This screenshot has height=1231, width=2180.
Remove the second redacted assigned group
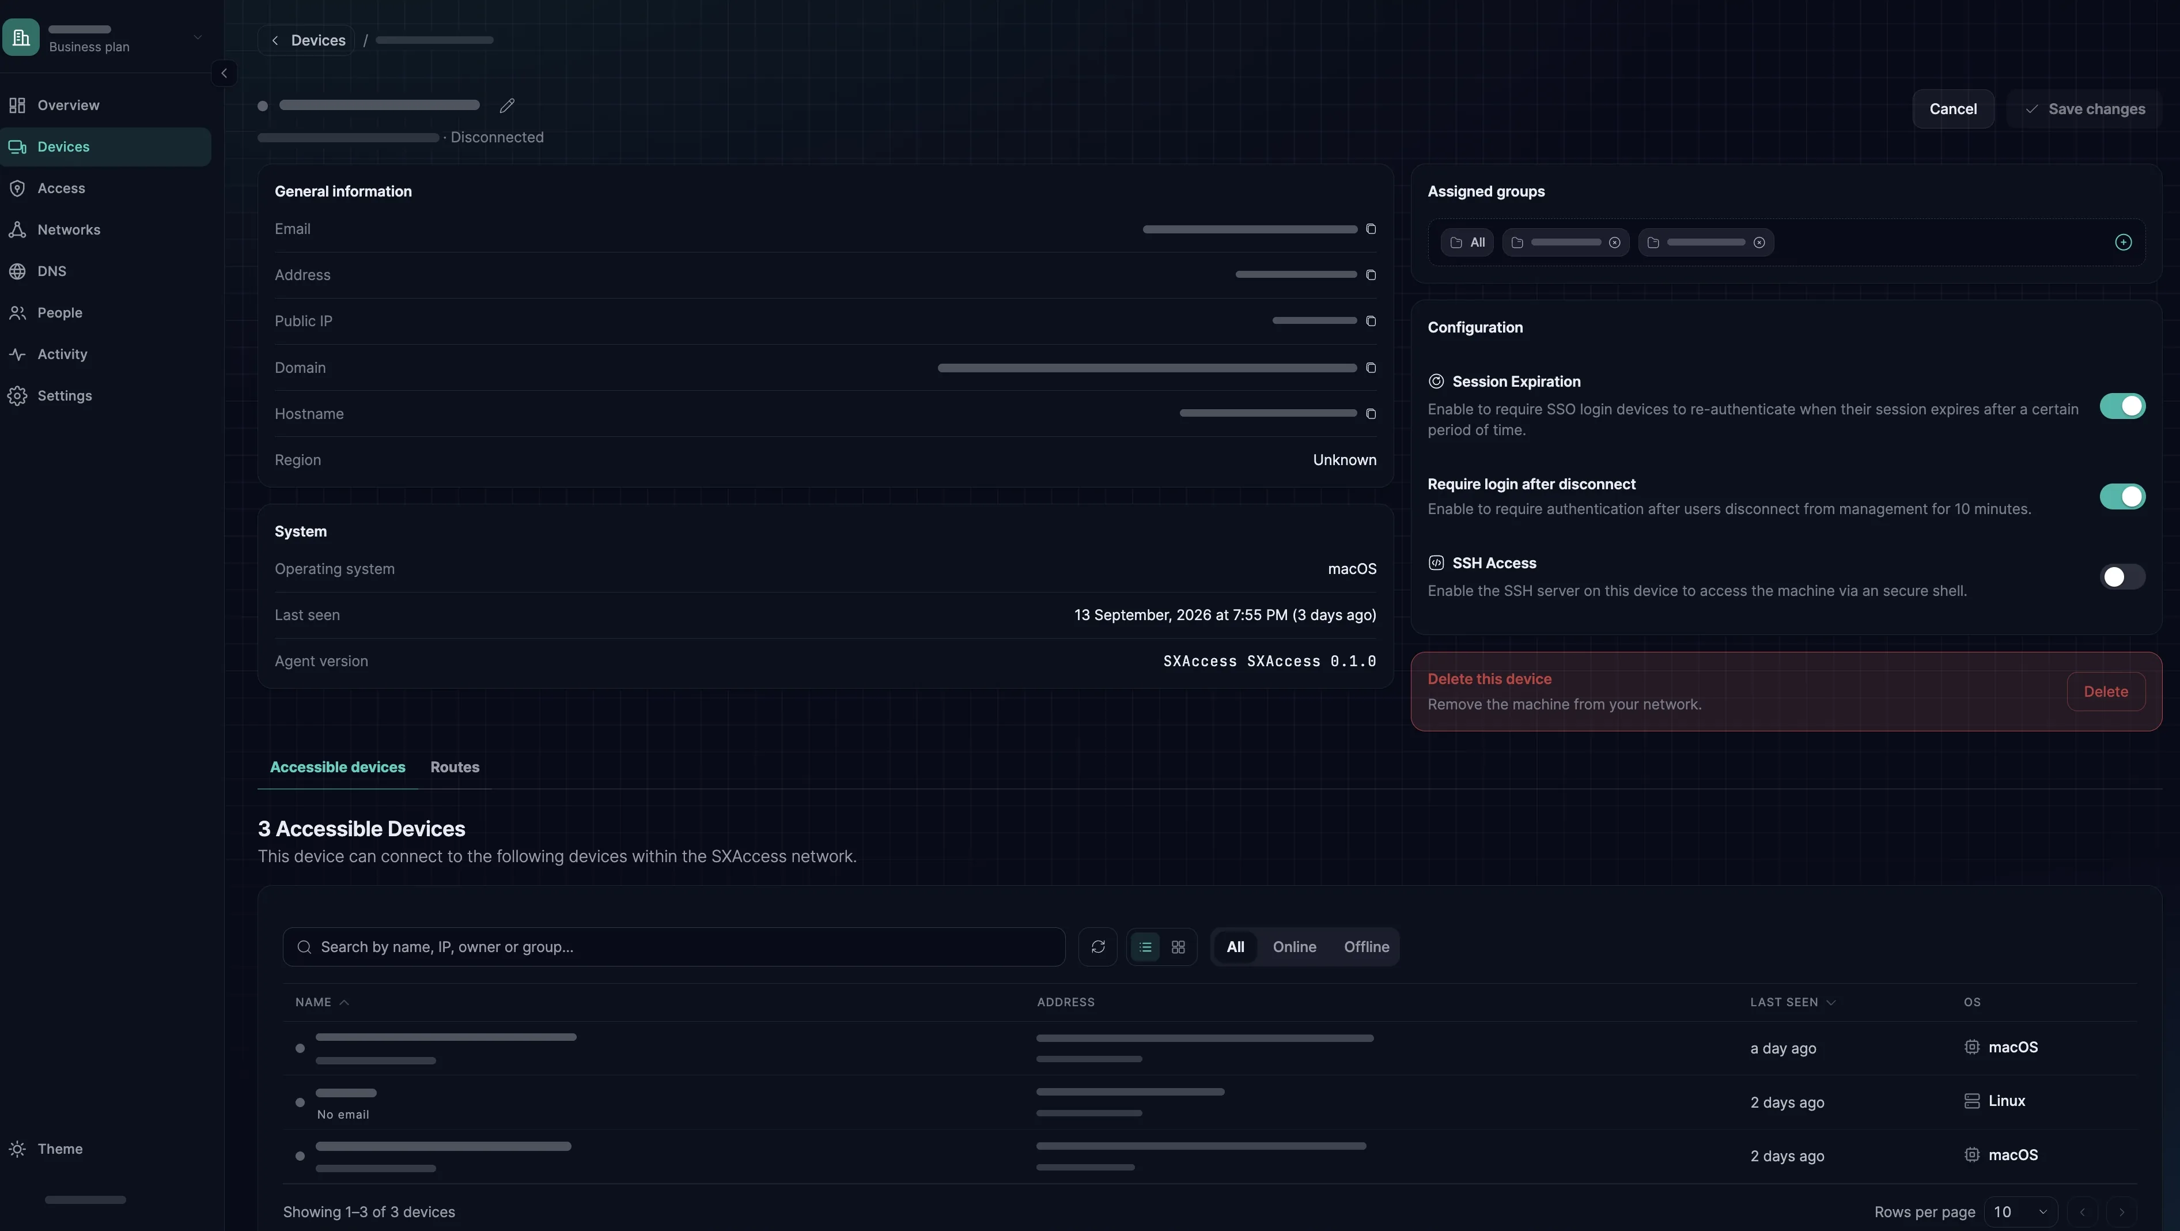tap(1759, 243)
